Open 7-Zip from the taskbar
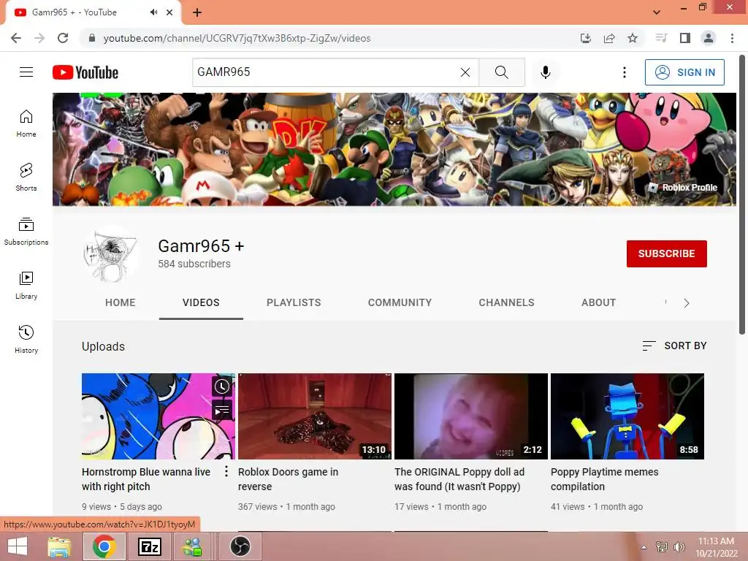The height and width of the screenshot is (561, 748). click(x=149, y=546)
